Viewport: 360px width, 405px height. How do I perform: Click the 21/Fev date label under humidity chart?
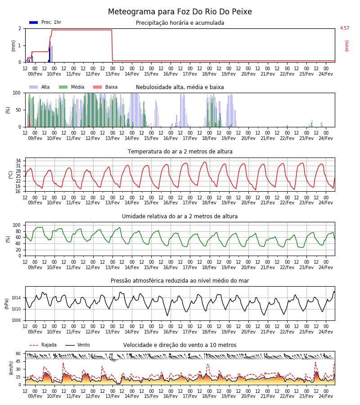point(268,267)
